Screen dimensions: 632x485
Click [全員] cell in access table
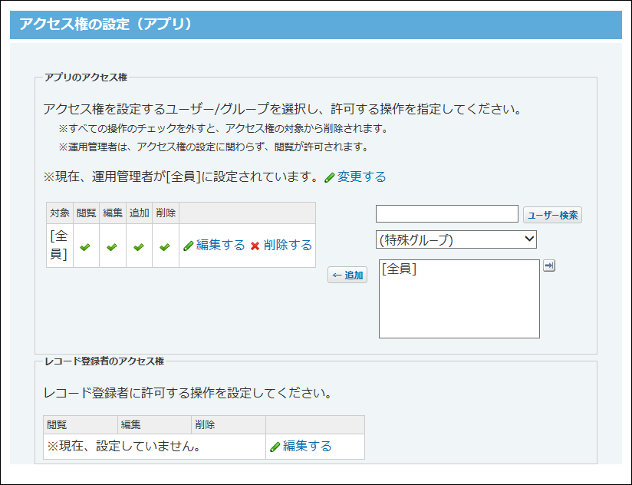[60, 245]
